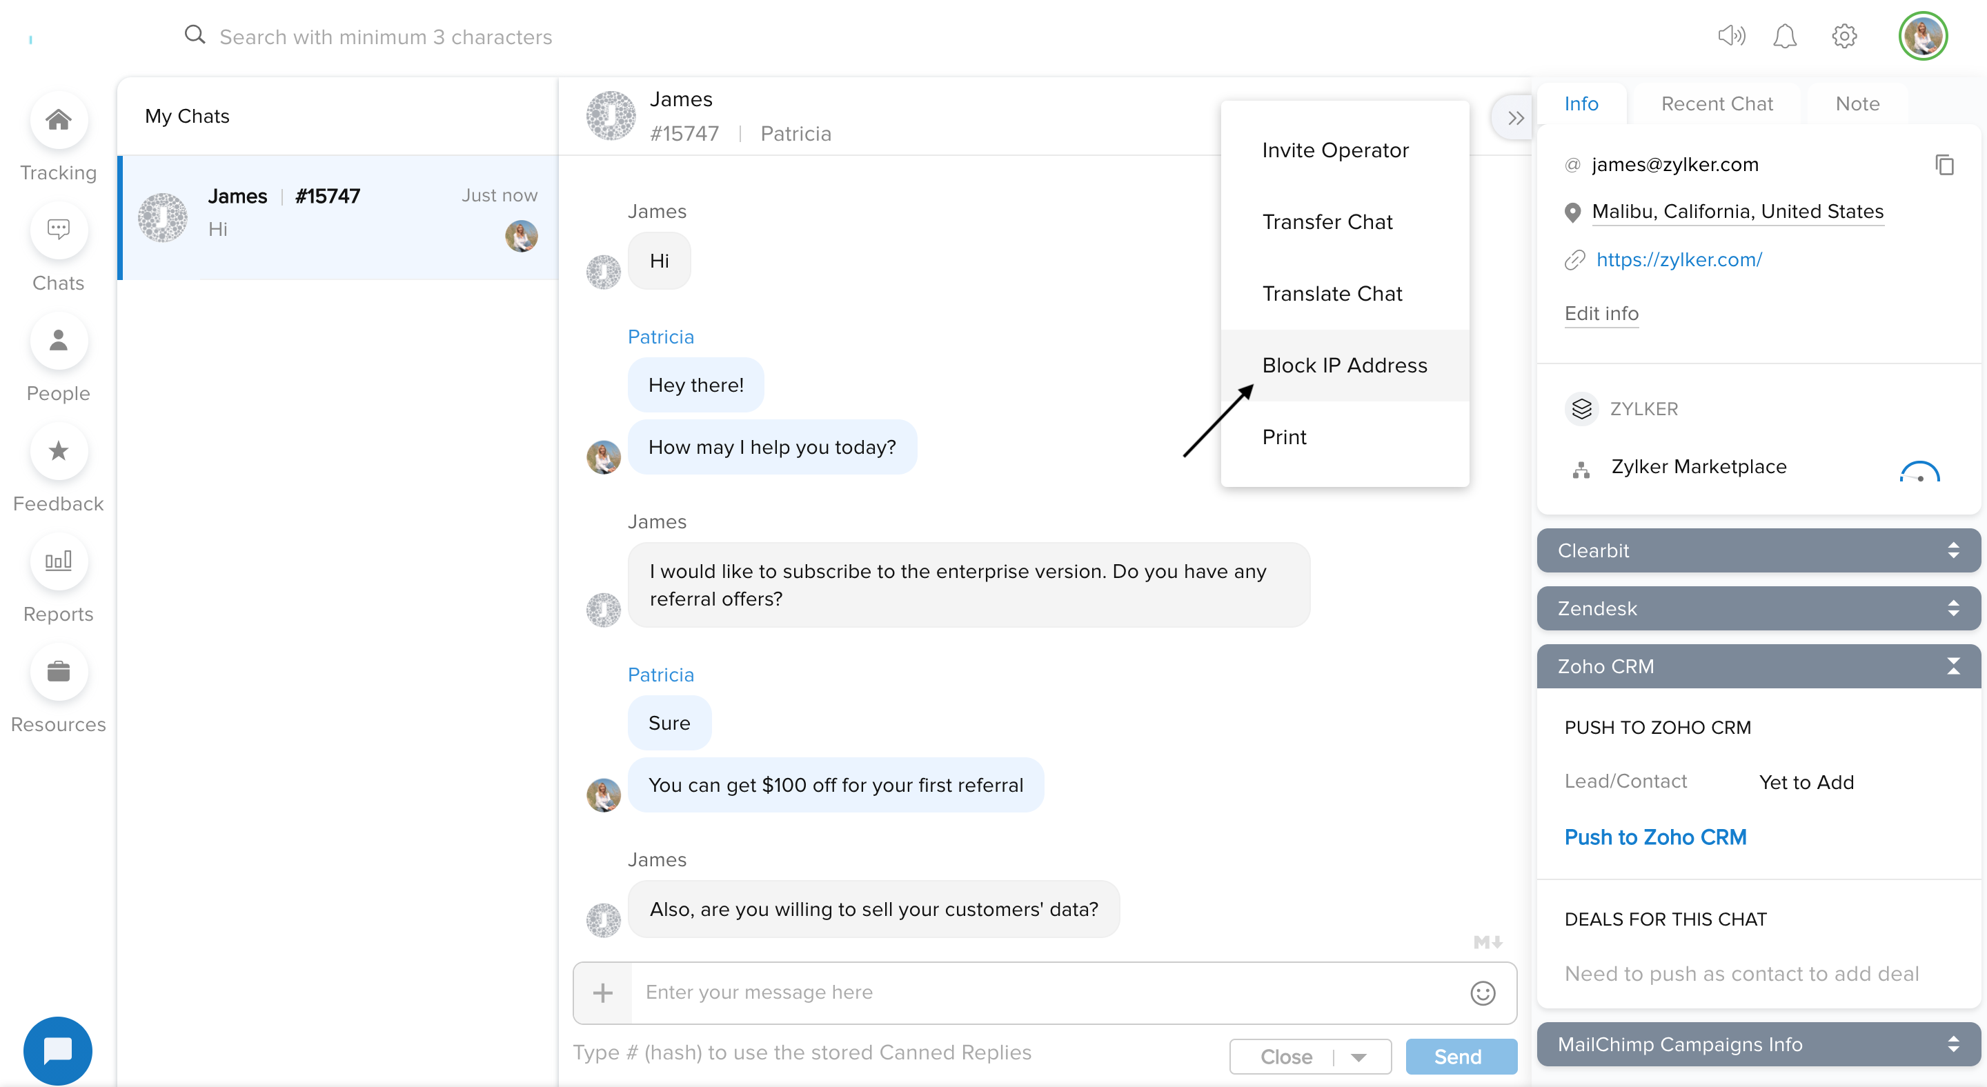Switch to the Recent Chat tab
This screenshot has height=1087, width=1987.
1717,103
